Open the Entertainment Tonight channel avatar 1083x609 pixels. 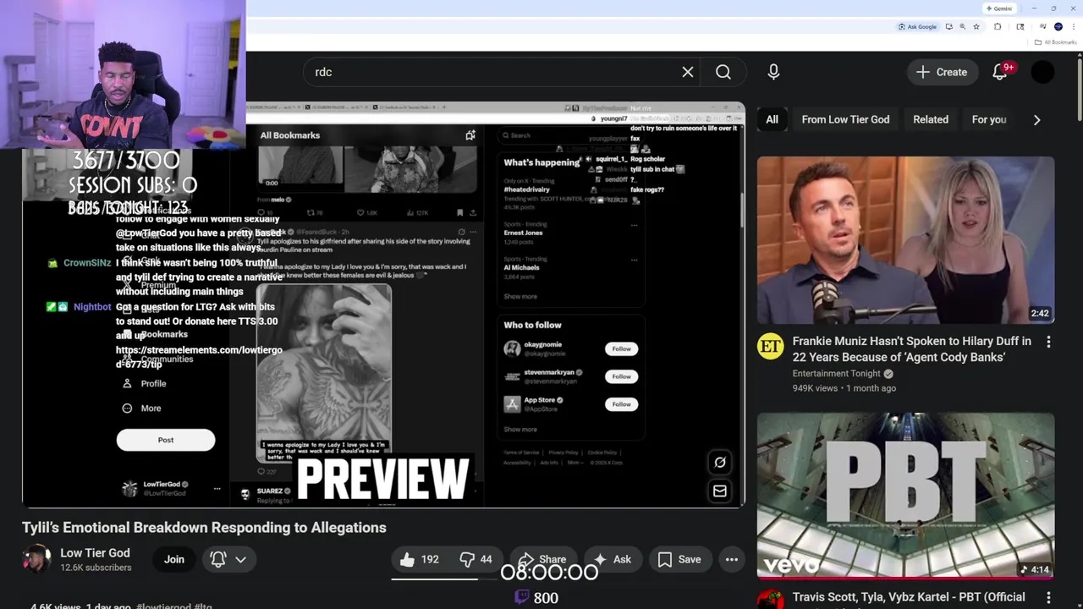770,347
